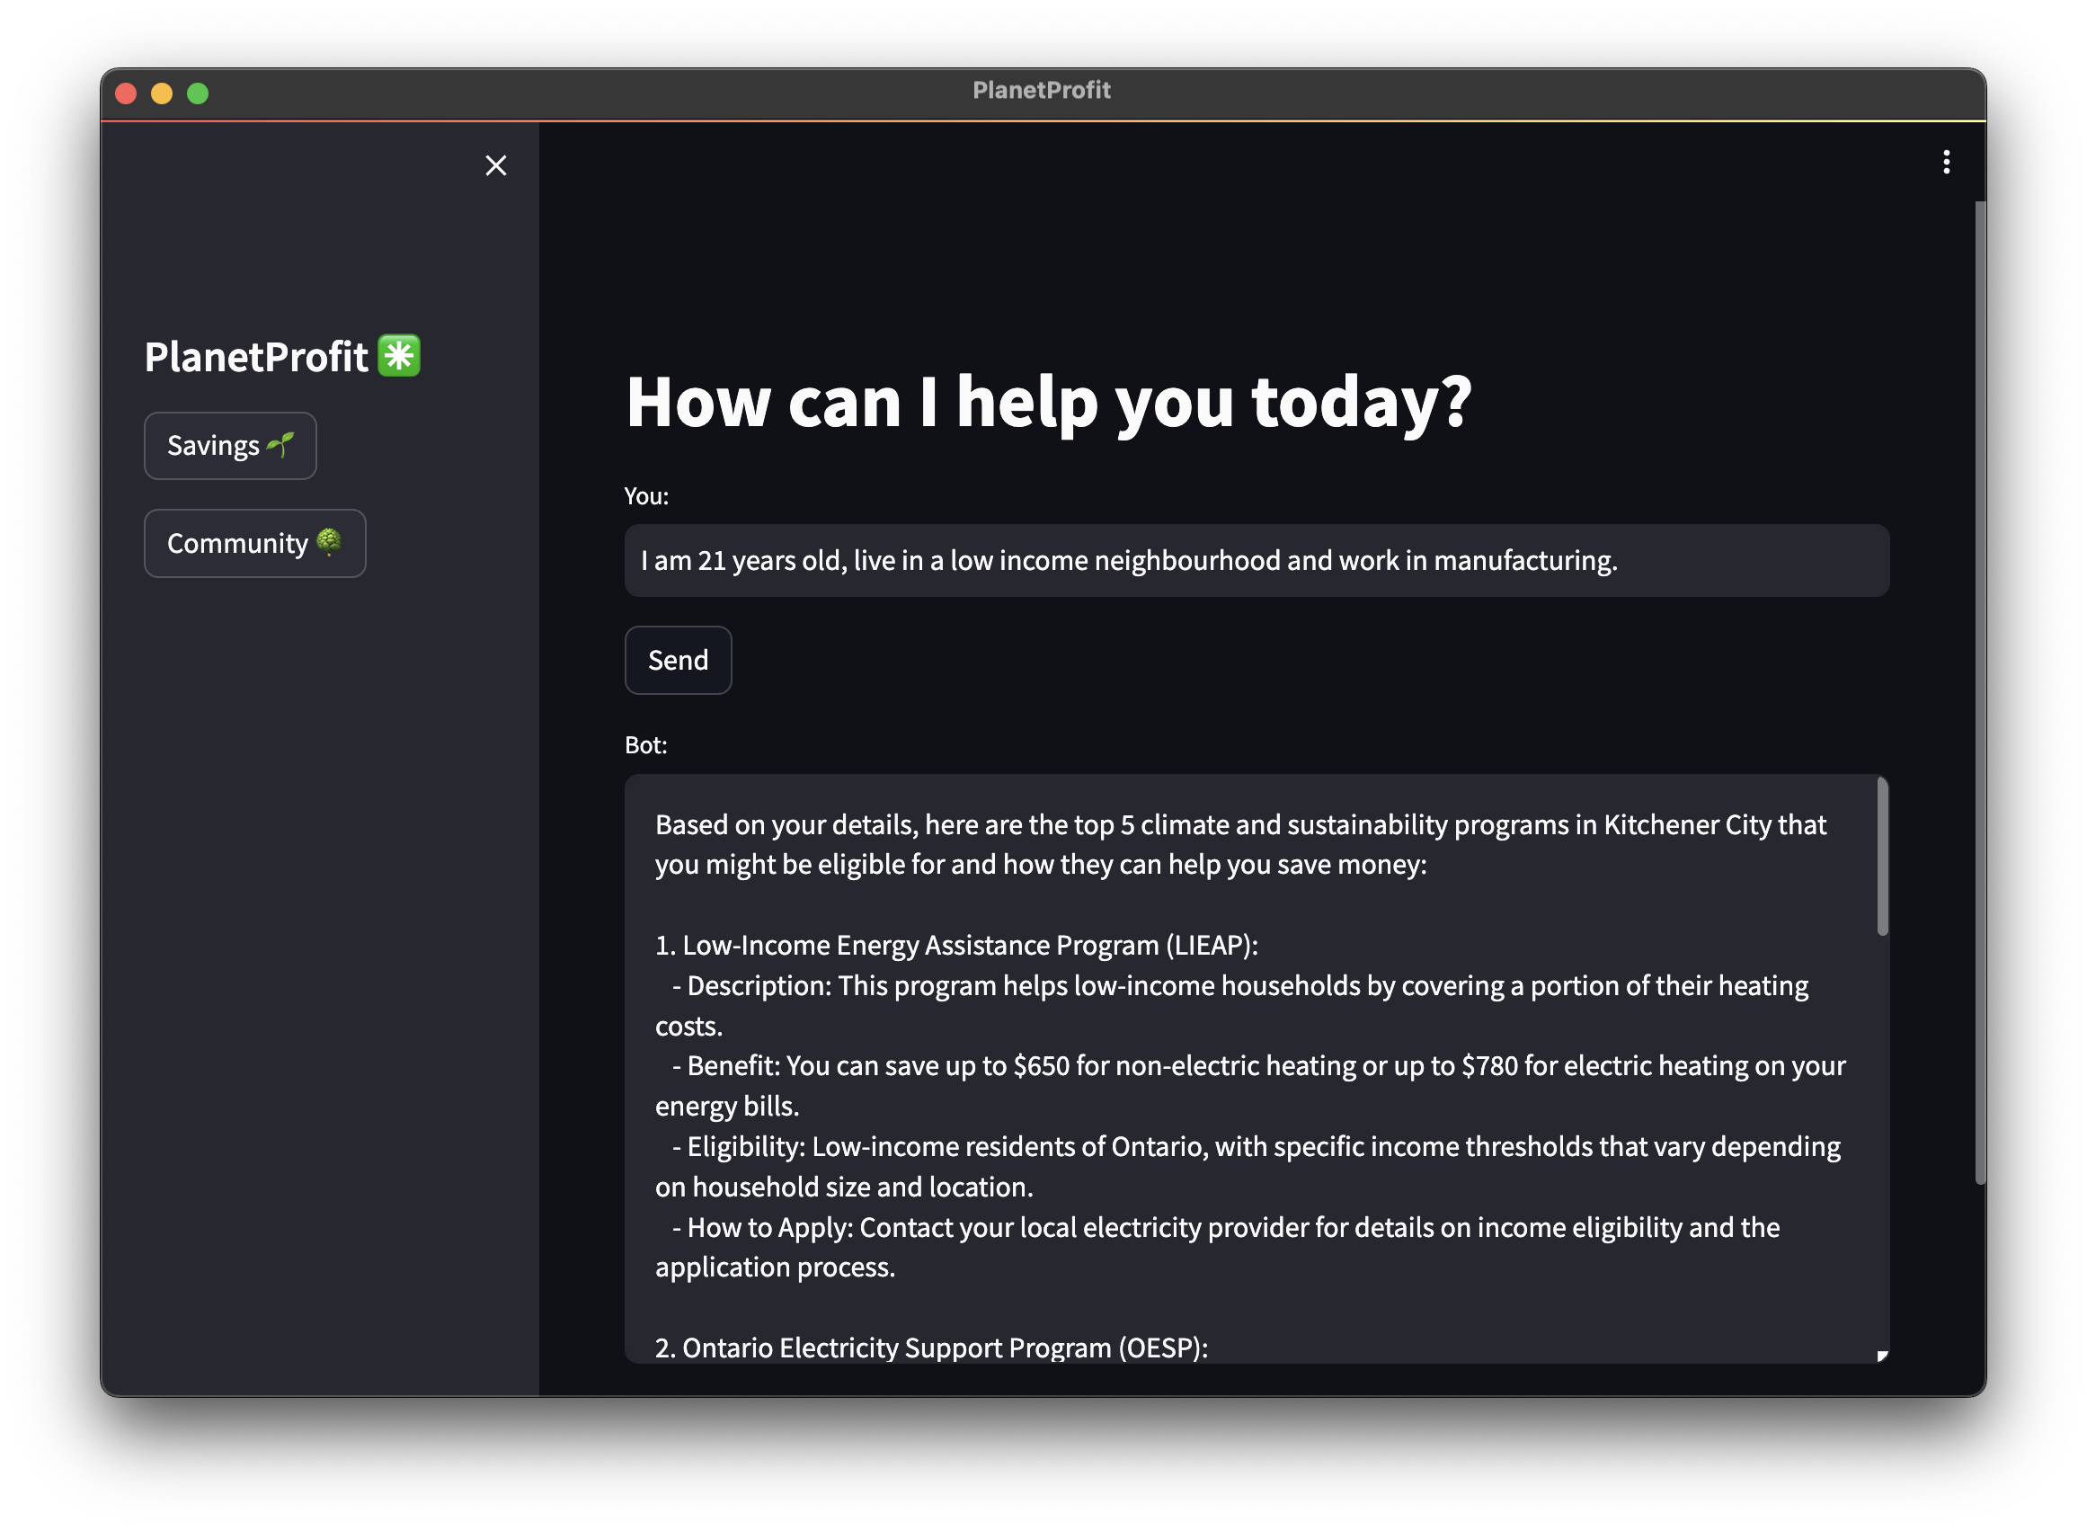Focus the You message input field
This screenshot has width=2087, height=1530.
click(x=1256, y=560)
